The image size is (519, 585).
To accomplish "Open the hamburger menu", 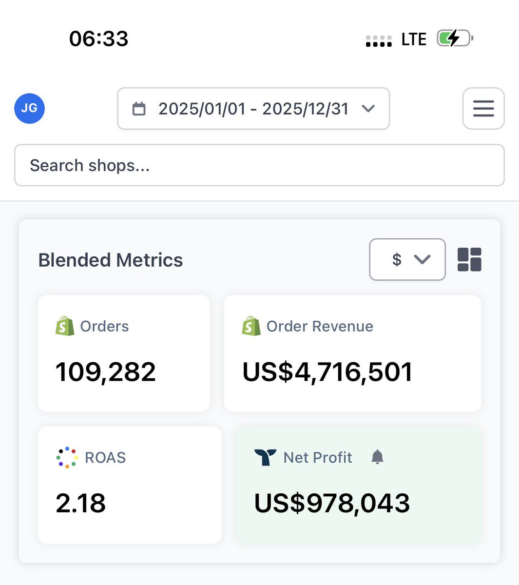I will click(483, 108).
